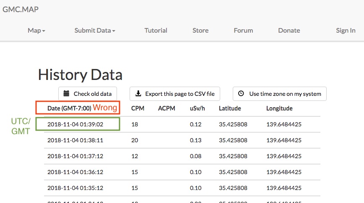Export this page to CSV file
This screenshot has height=203, width=364.
tap(175, 94)
